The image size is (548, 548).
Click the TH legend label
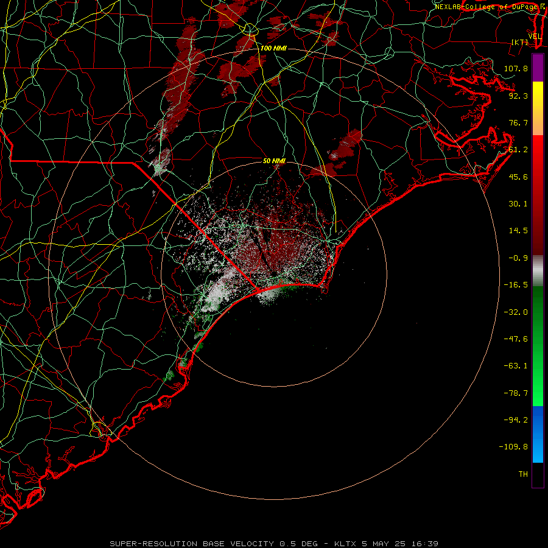[x=523, y=474]
